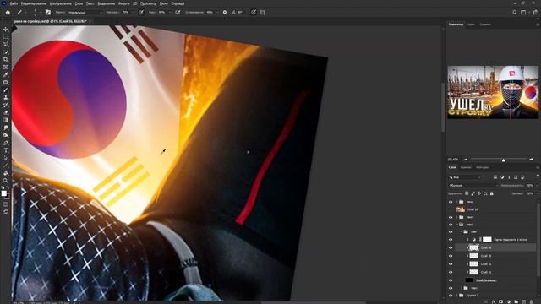The height and width of the screenshot is (304, 541).
Task: Open layer filter kind dropdown
Action: pyautogui.click(x=465, y=177)
